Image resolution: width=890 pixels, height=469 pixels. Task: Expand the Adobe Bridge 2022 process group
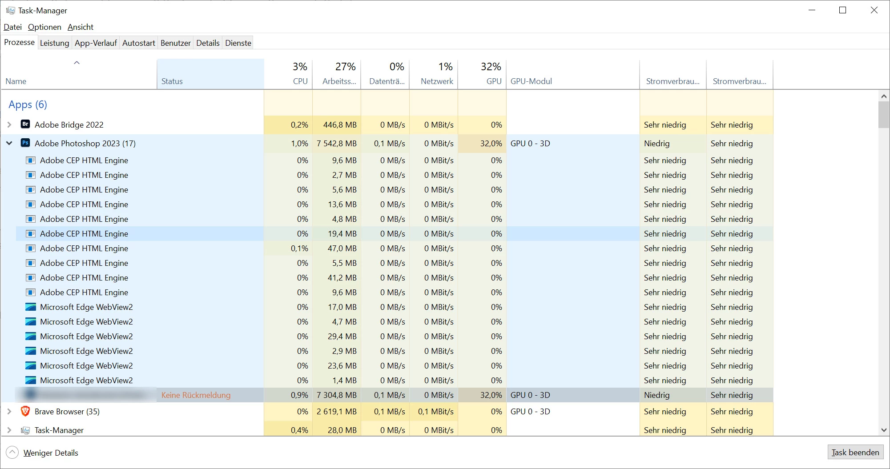point(9,124)
